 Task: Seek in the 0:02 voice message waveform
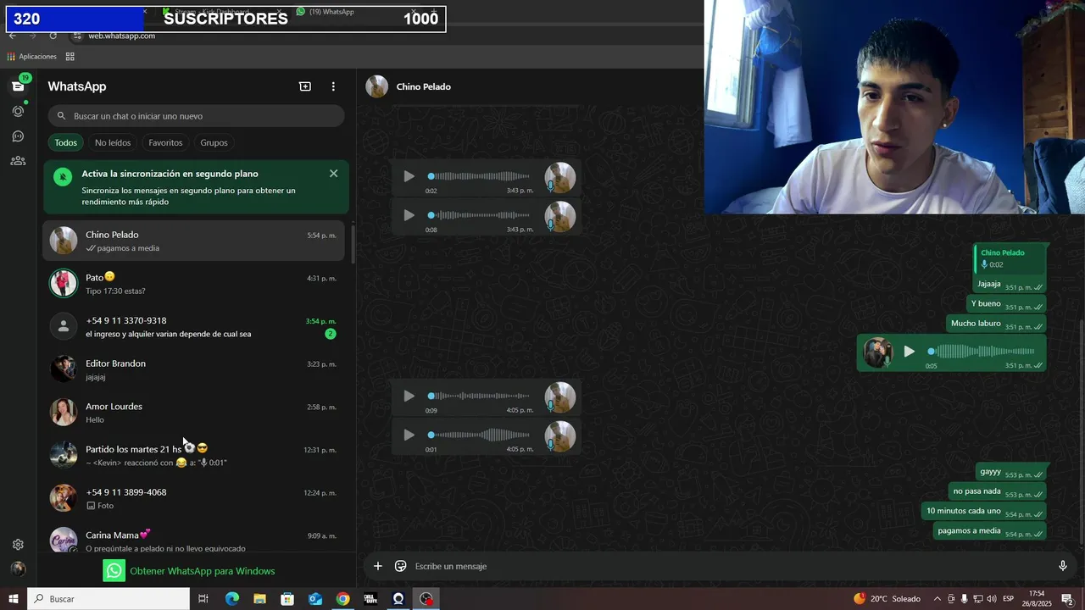pyautogui.click(x=480, y=176)
